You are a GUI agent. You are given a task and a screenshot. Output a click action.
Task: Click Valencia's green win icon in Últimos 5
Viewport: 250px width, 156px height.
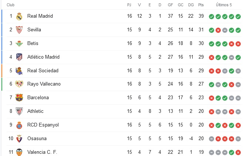point(232,152)
